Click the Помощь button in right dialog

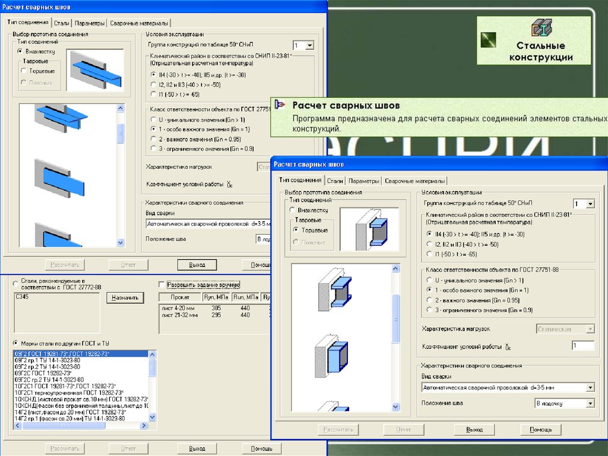tap(540, 429)
